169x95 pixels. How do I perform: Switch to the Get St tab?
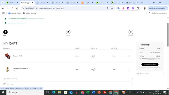87,3
